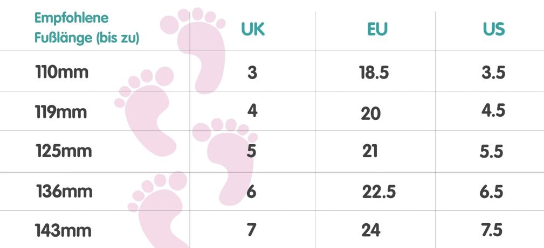Click US size 4.5 value
This screenshot has height=248, width=544.
coord(493,111)
